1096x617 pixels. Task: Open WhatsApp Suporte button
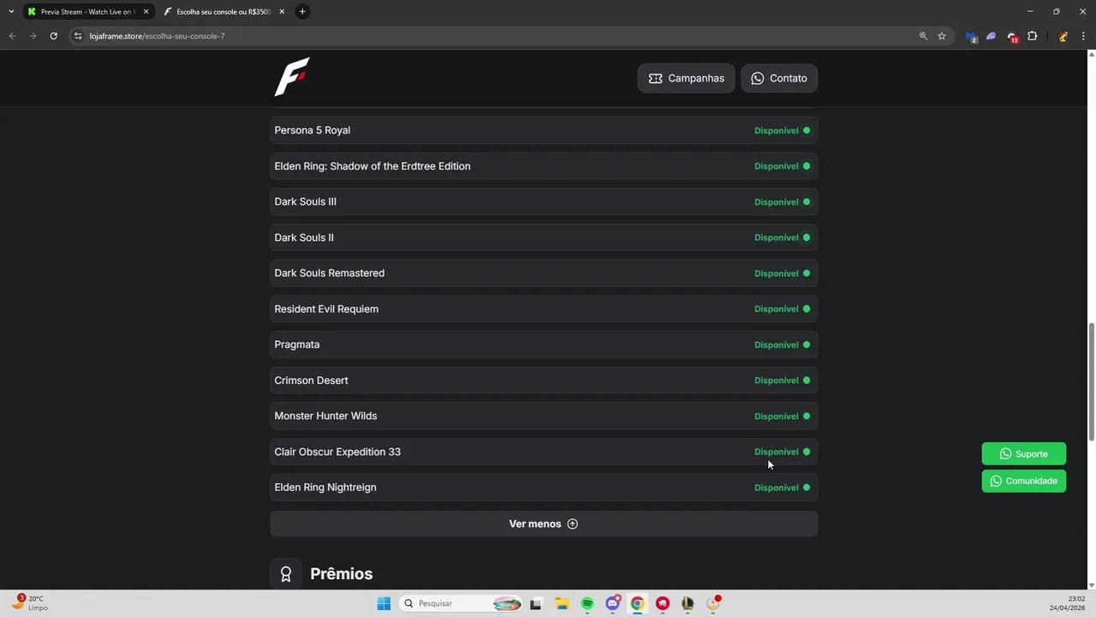(x=1023, y=454)
